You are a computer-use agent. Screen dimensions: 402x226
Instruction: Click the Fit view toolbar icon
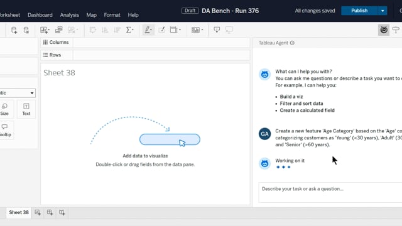pos(173,30)
